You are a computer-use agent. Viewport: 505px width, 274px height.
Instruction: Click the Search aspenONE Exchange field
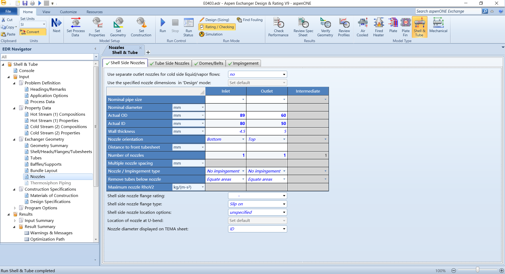[448, 11]
